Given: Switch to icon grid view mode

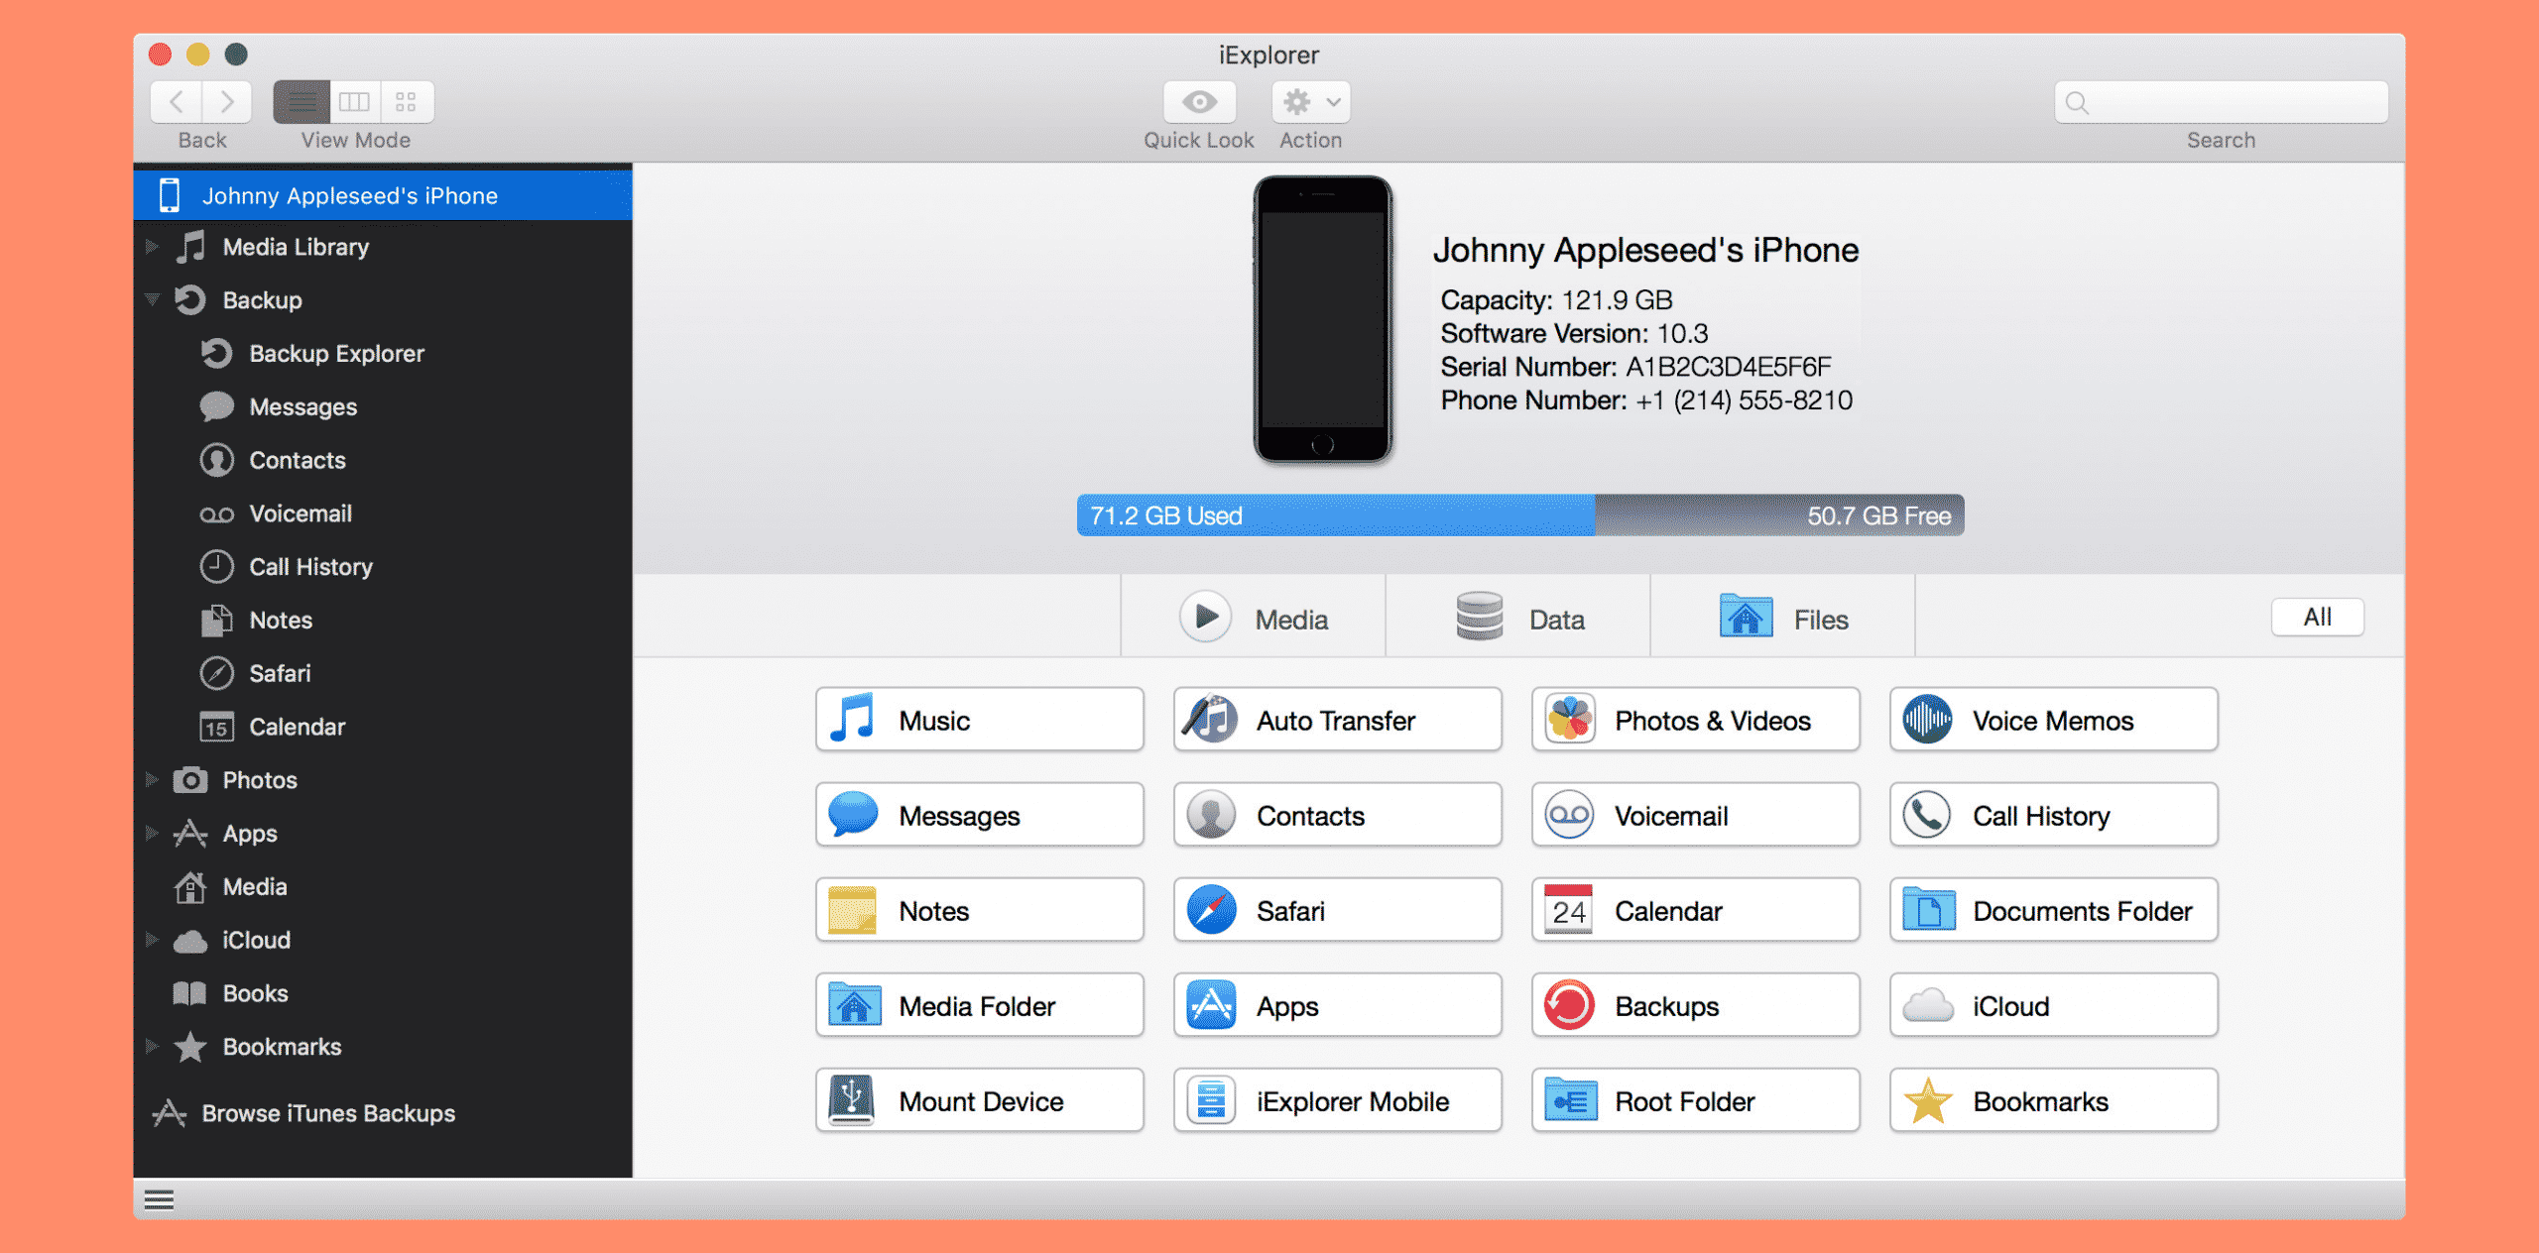Looking at the screenshot, I should [x=407, y=102].
